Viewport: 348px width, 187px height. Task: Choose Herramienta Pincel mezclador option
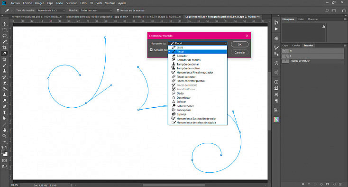click(x=198, y=73)
